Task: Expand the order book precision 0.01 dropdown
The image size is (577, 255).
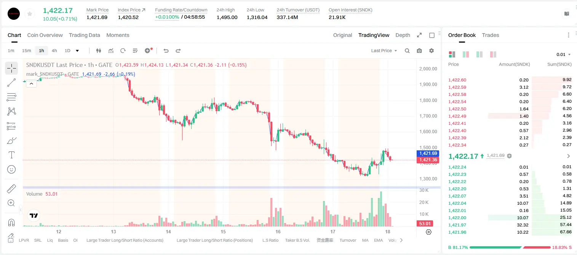Action: point(564,54)
